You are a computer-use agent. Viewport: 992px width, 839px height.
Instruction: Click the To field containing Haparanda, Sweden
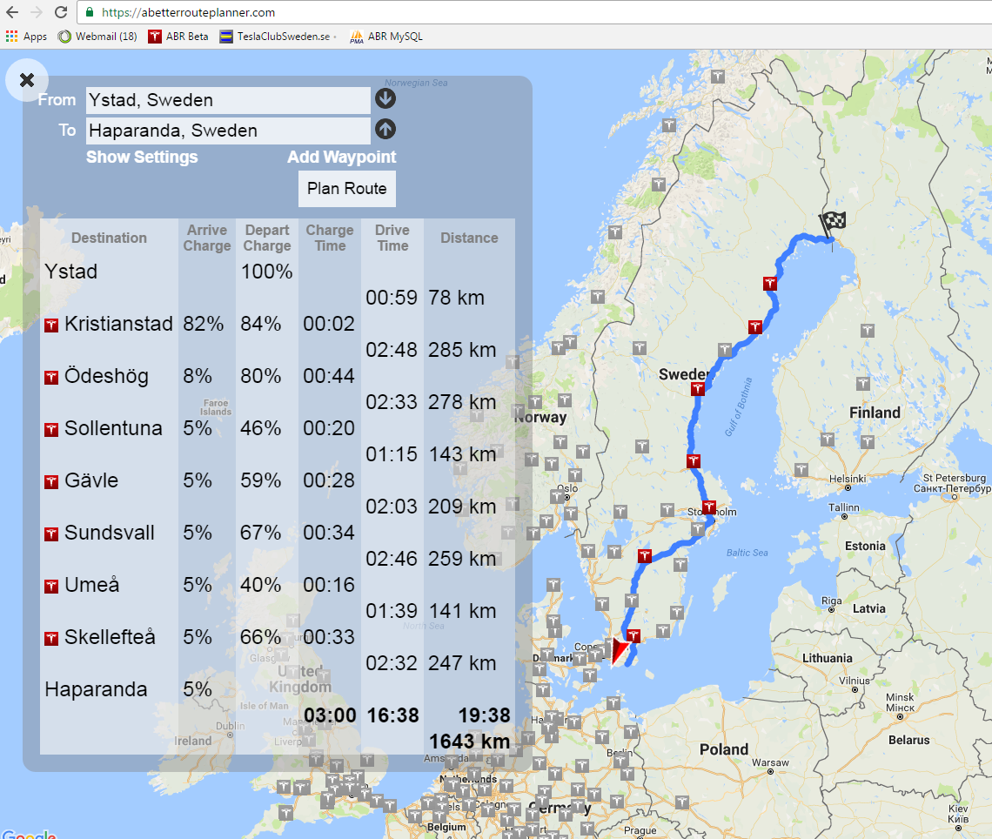228,131
